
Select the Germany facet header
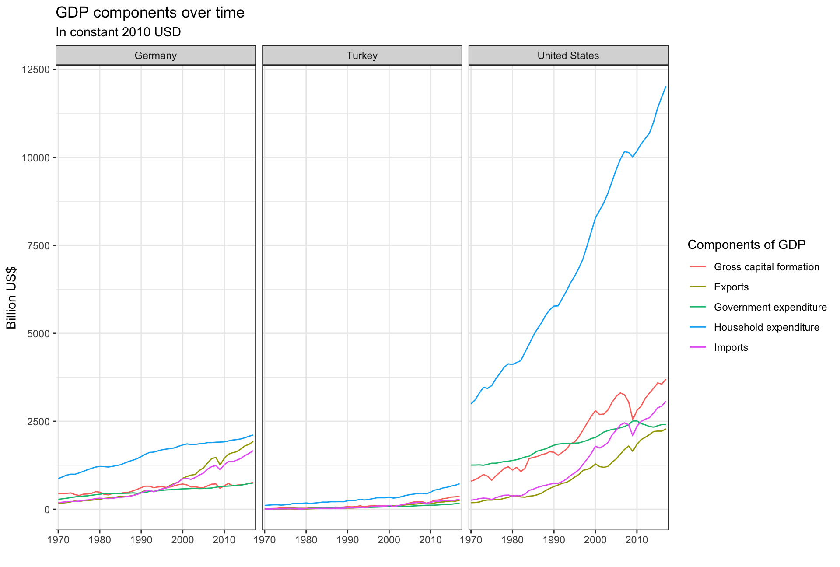[155, 56]
